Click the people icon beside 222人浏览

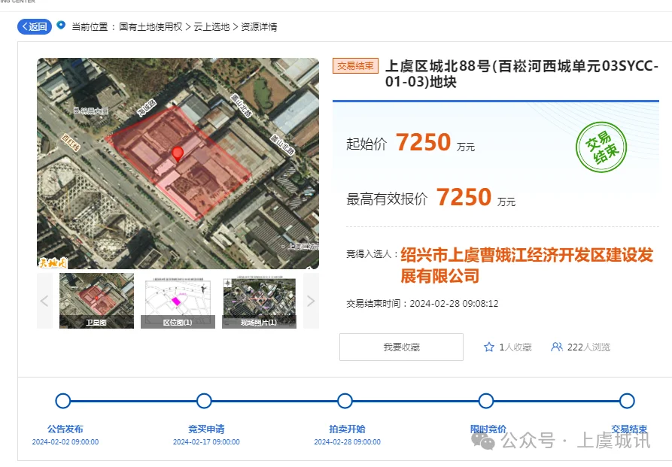[557, 347]
